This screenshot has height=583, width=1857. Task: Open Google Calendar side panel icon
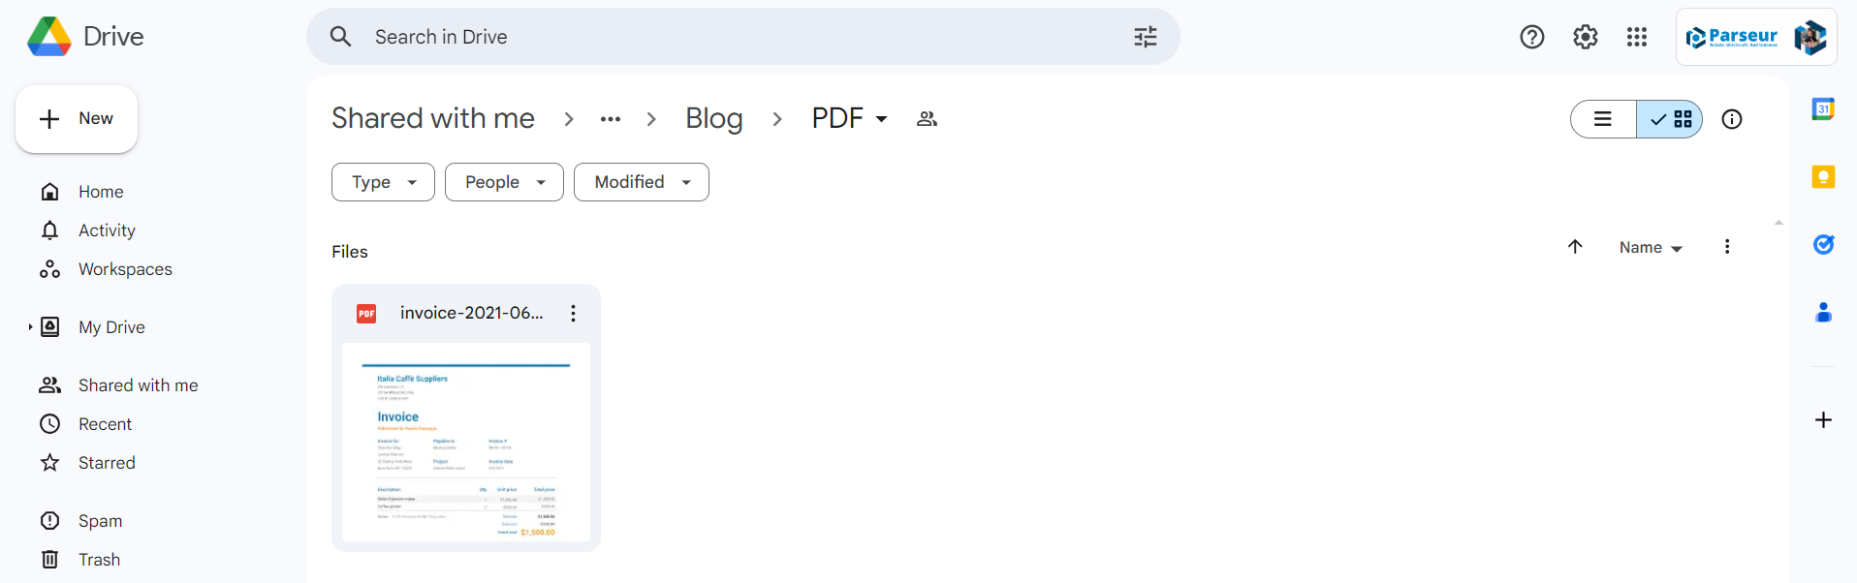[1823, 109]
